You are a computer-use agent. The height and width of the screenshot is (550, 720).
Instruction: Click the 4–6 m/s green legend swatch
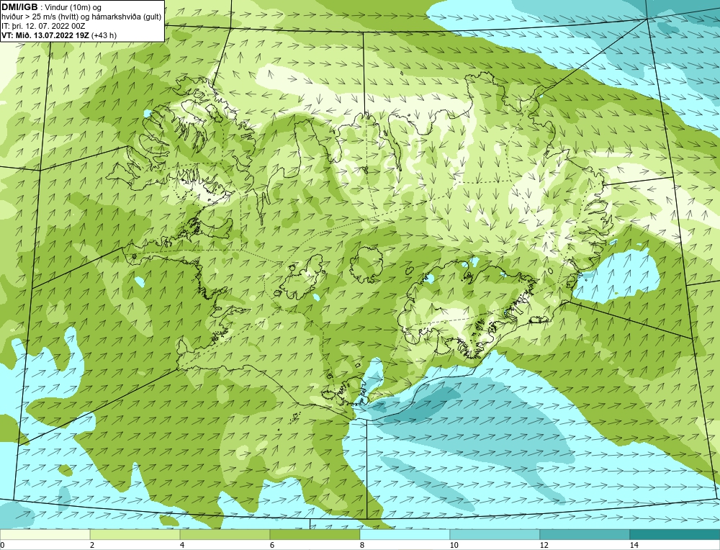click(225, 534)
